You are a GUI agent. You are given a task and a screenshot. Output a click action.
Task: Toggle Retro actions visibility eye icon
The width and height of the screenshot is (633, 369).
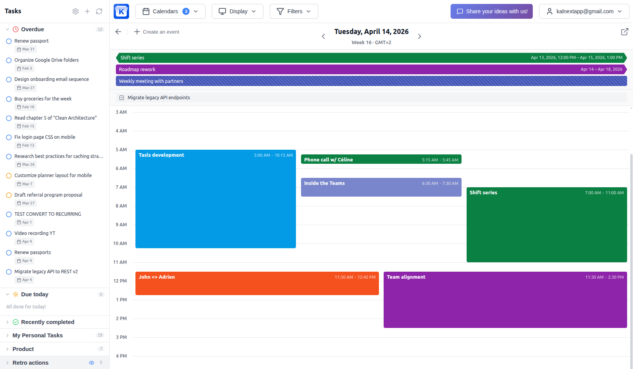click(92, 363)
